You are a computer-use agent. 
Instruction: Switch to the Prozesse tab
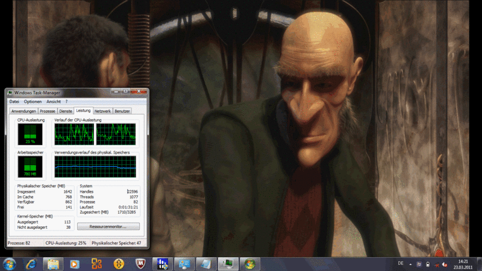point(48,111)
